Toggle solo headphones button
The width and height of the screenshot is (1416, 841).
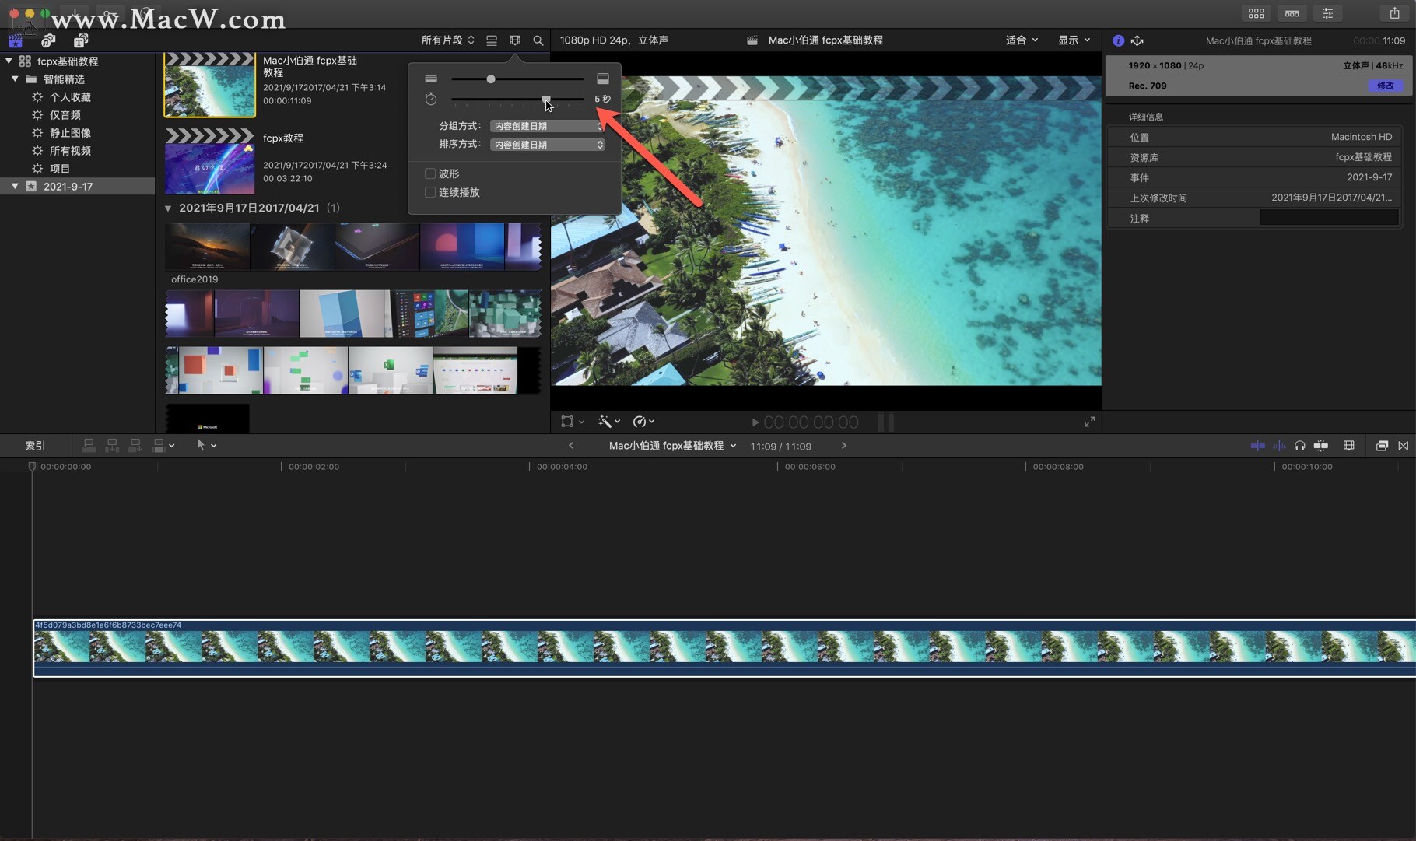pos(1300,446)
